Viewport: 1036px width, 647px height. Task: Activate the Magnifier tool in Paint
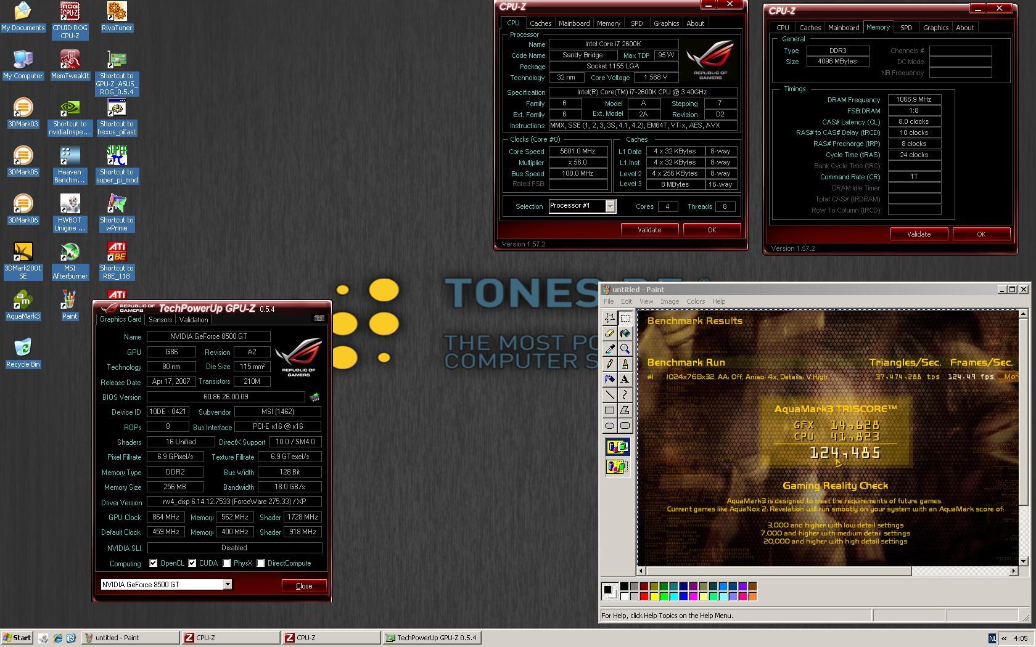[625, 349]
